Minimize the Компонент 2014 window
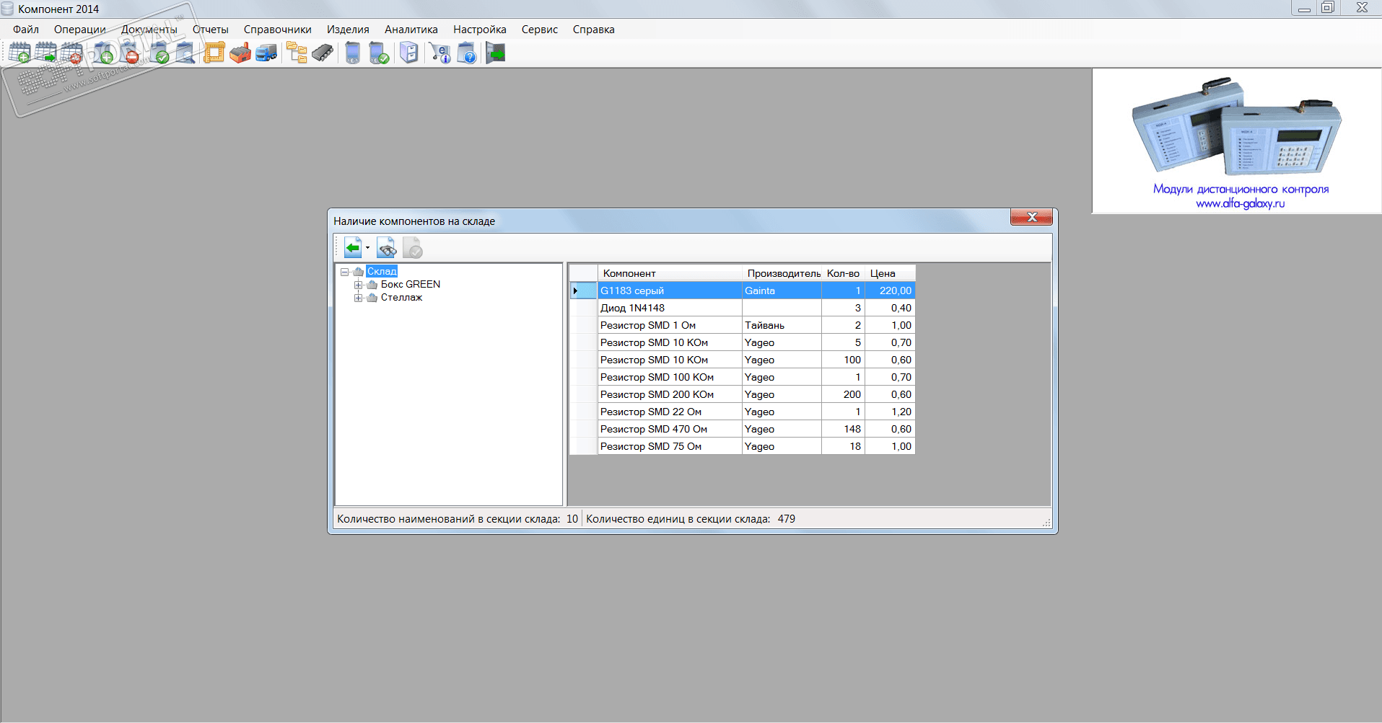The image size is (1382, 723). (1304, 8)
